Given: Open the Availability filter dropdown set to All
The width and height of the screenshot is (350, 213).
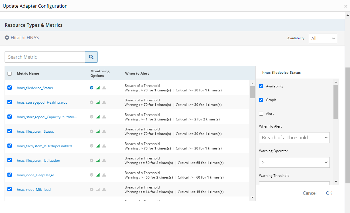Looking at the screenshot, I should (323, 38).
